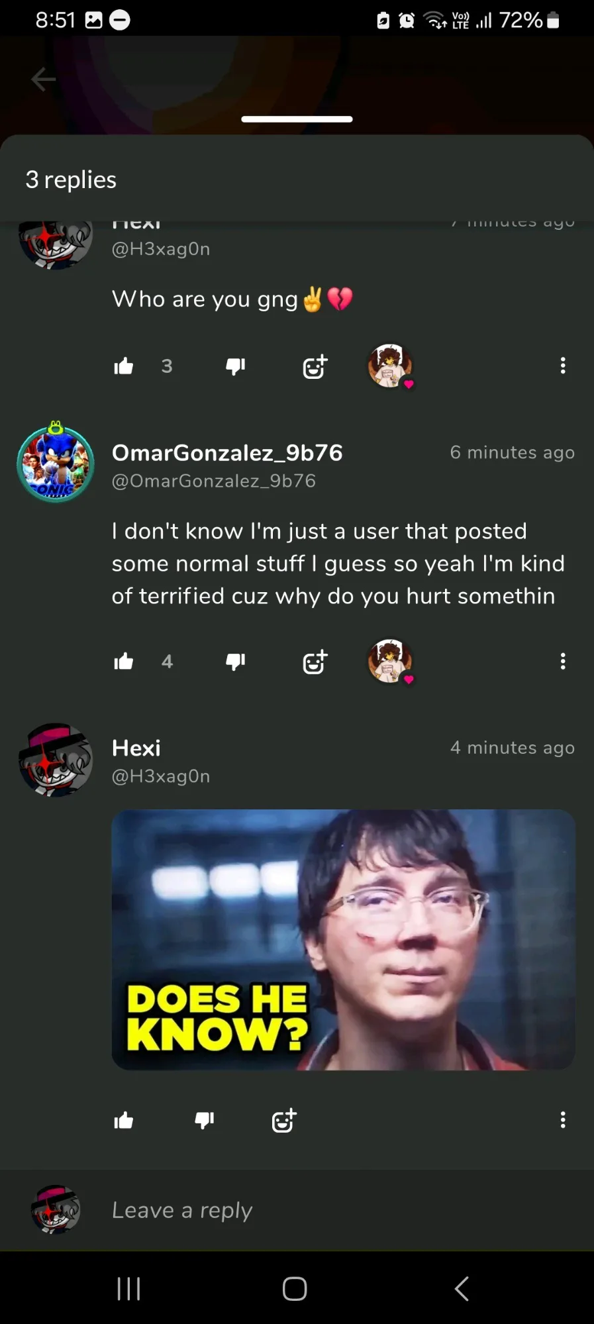Screen dimensions: 594x1324
Task: Tap the back arrow at top left
Action: tap(44, 79)
